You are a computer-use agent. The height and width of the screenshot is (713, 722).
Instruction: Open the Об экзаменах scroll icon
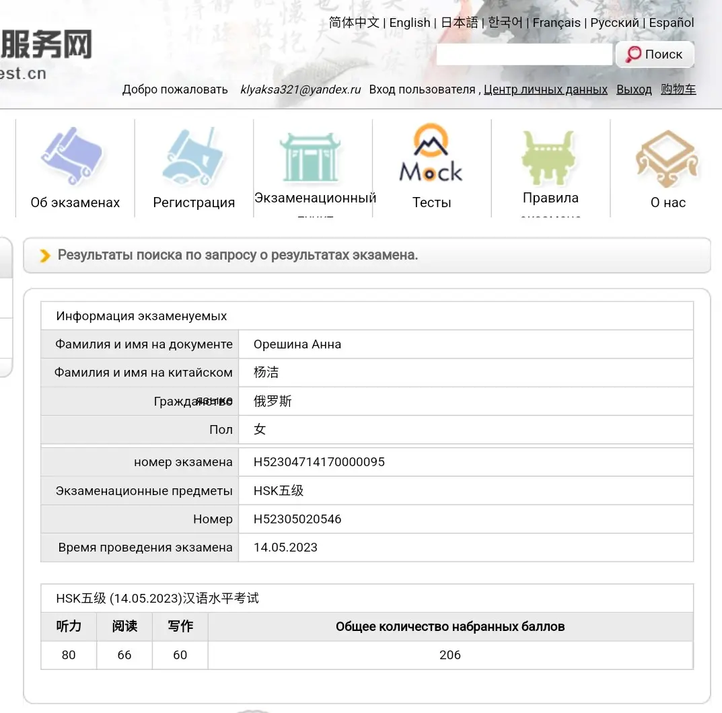coord(72,157)
